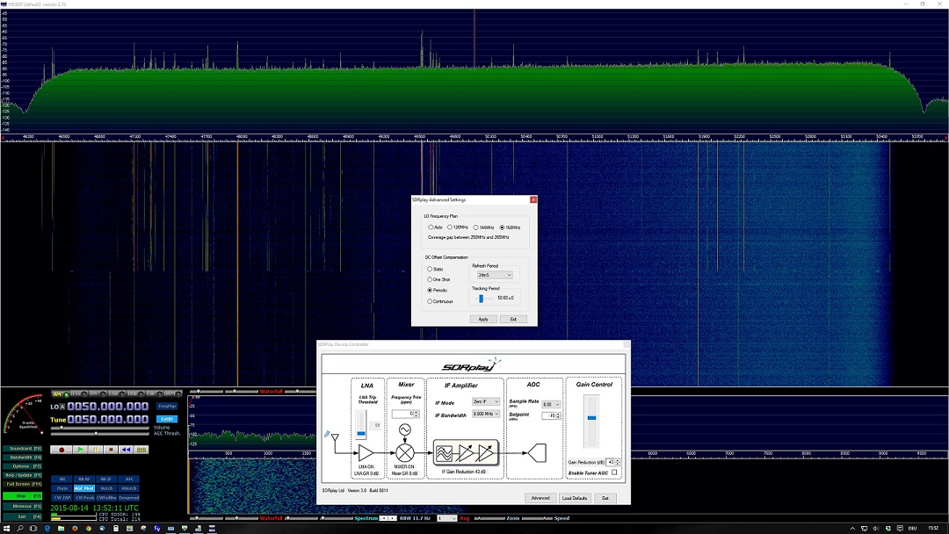The image size is (949, 534).
Task: Click Exit button in Device Controller
Action: pyautogui.click(x=605, y=498)
